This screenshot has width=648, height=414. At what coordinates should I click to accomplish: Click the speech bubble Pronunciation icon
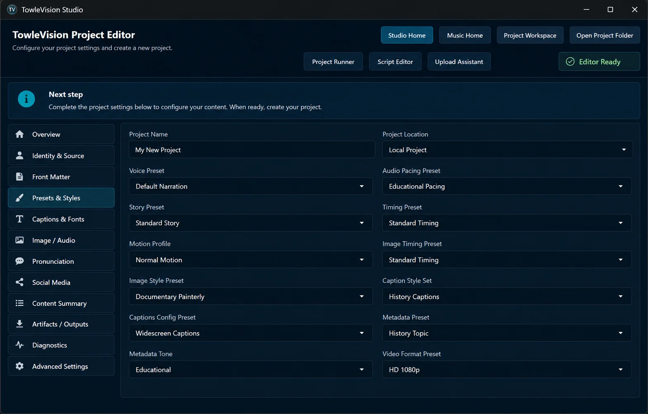pos(19,261)
